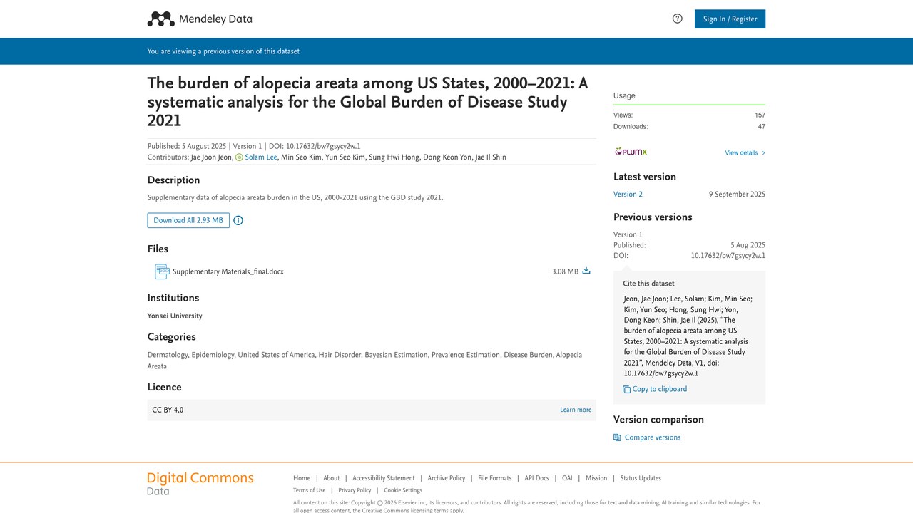The height and width of the screenshot is (513, 913).
Task: Click the ORCID icon next to Solam Lee
Action: pos(239,157)
